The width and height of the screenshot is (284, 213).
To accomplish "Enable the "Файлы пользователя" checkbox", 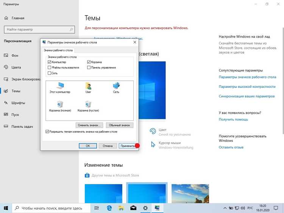I will [49, 67].
